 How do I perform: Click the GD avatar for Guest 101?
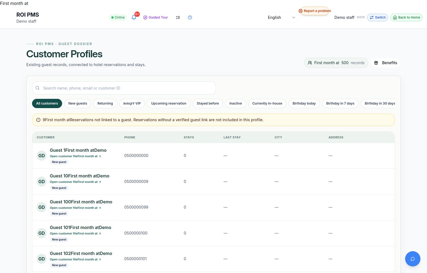(x=42, y=233)
